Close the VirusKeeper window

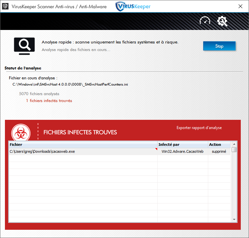[240, 6]
